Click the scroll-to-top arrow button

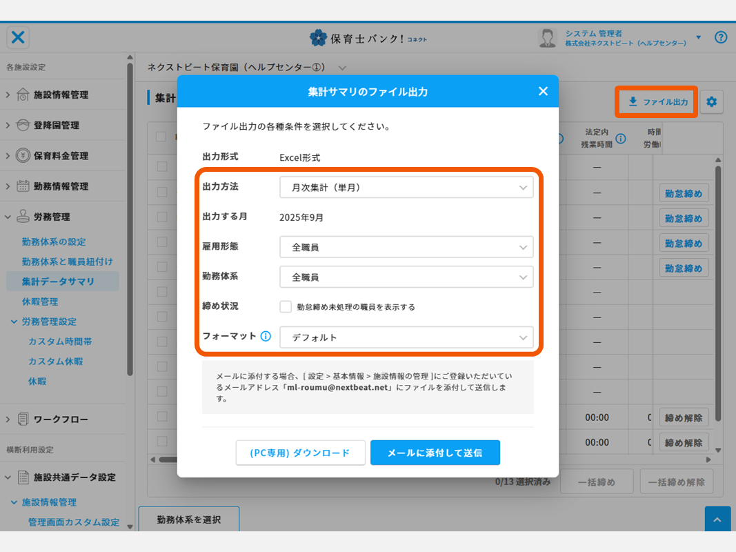[718, 520]
